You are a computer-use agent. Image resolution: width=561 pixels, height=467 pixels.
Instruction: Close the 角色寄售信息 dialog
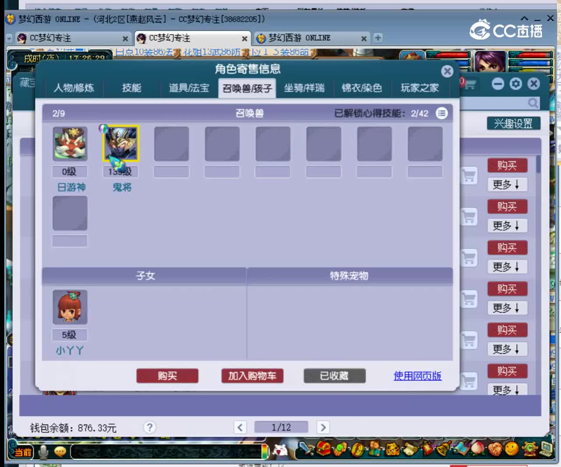coord(447,71)
